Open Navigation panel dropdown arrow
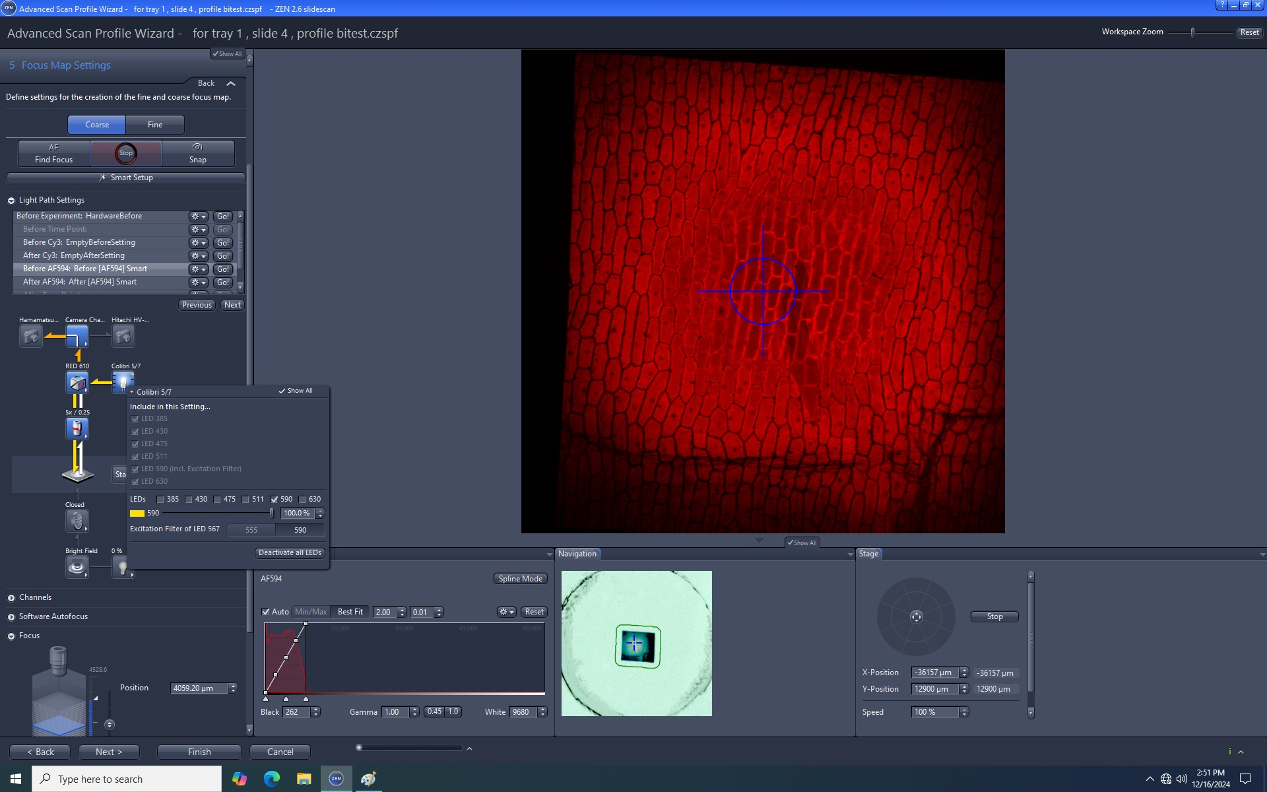Image resolution: width=1267 pixels, height=792 pixels. click(850, 554)
